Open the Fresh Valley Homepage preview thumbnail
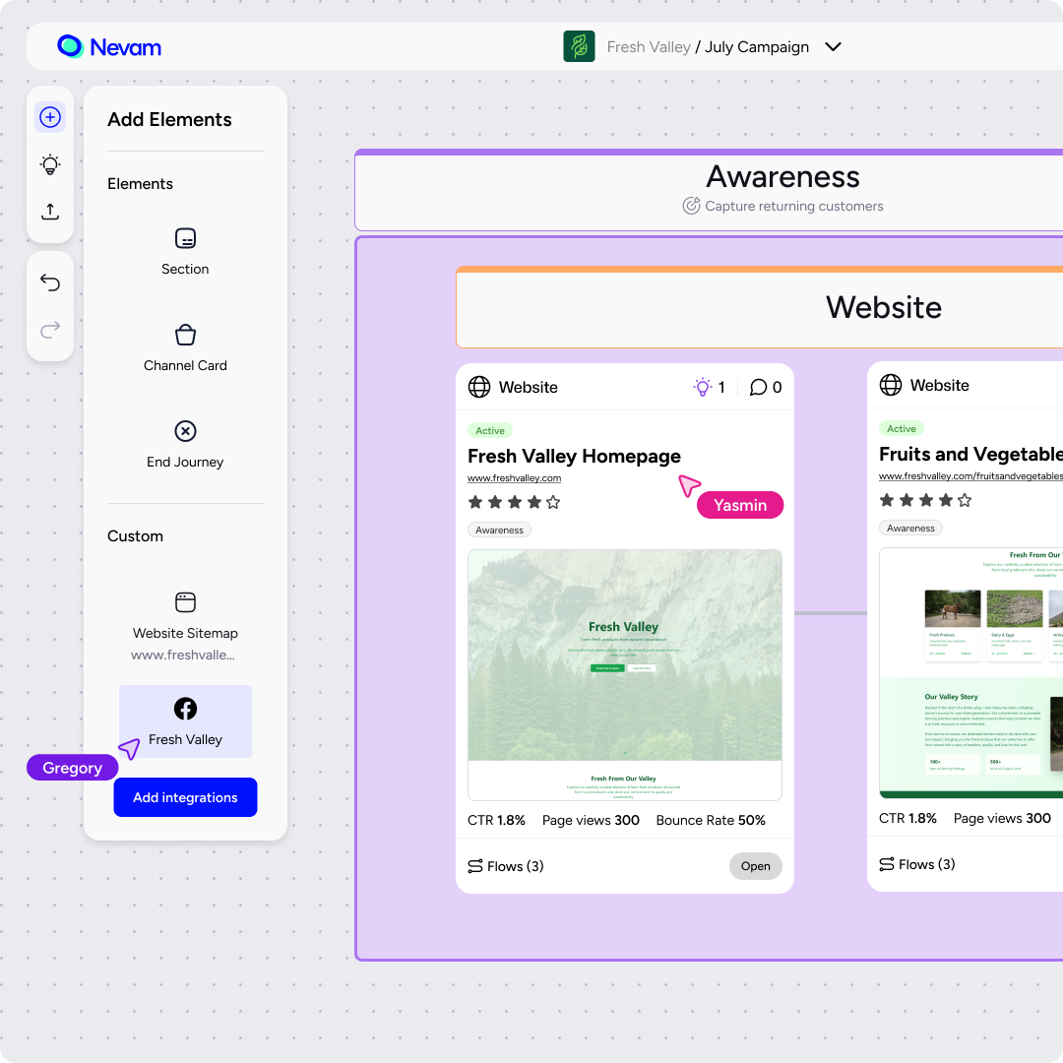This screenshot has width=1063, height=1063. coord(624,675)
